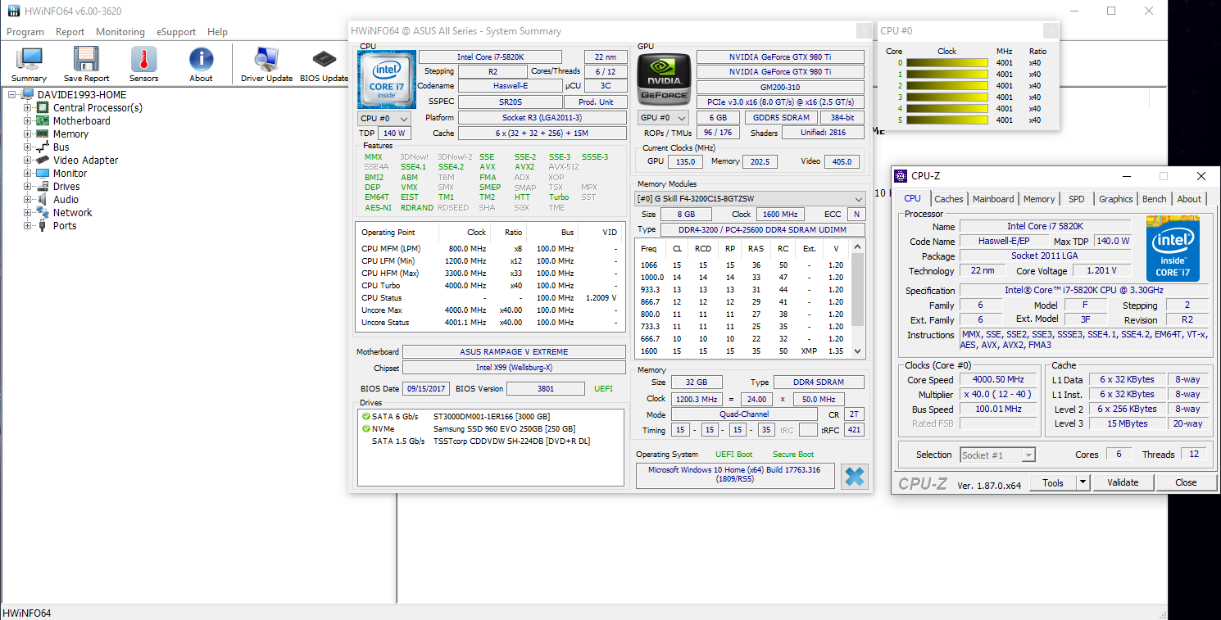
Task: Expand the Drives tree node
Action: tap(27, 186)
